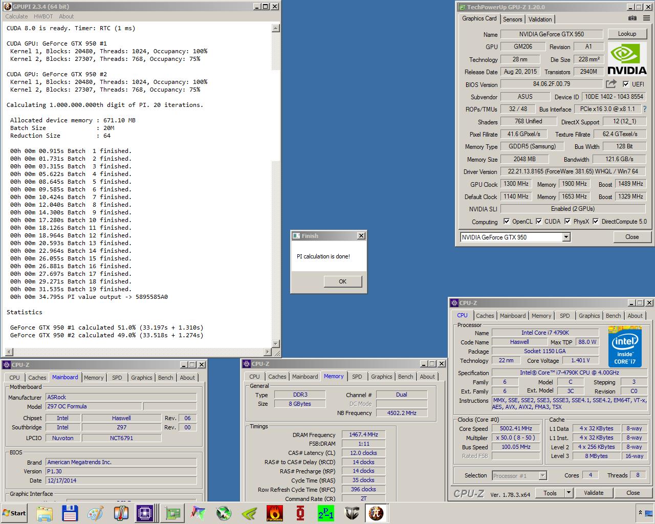Expand the Tools dropdown arrow in CPU-Z
This screenshot has height=524, width=655.
(569, 493)
